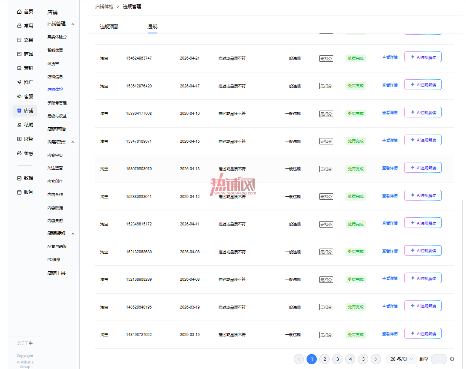Image resolution: width=466 pixels, height=369 pixels.
Task: Focus the 跳至 page number input field
Action: (x=439, y=359)
